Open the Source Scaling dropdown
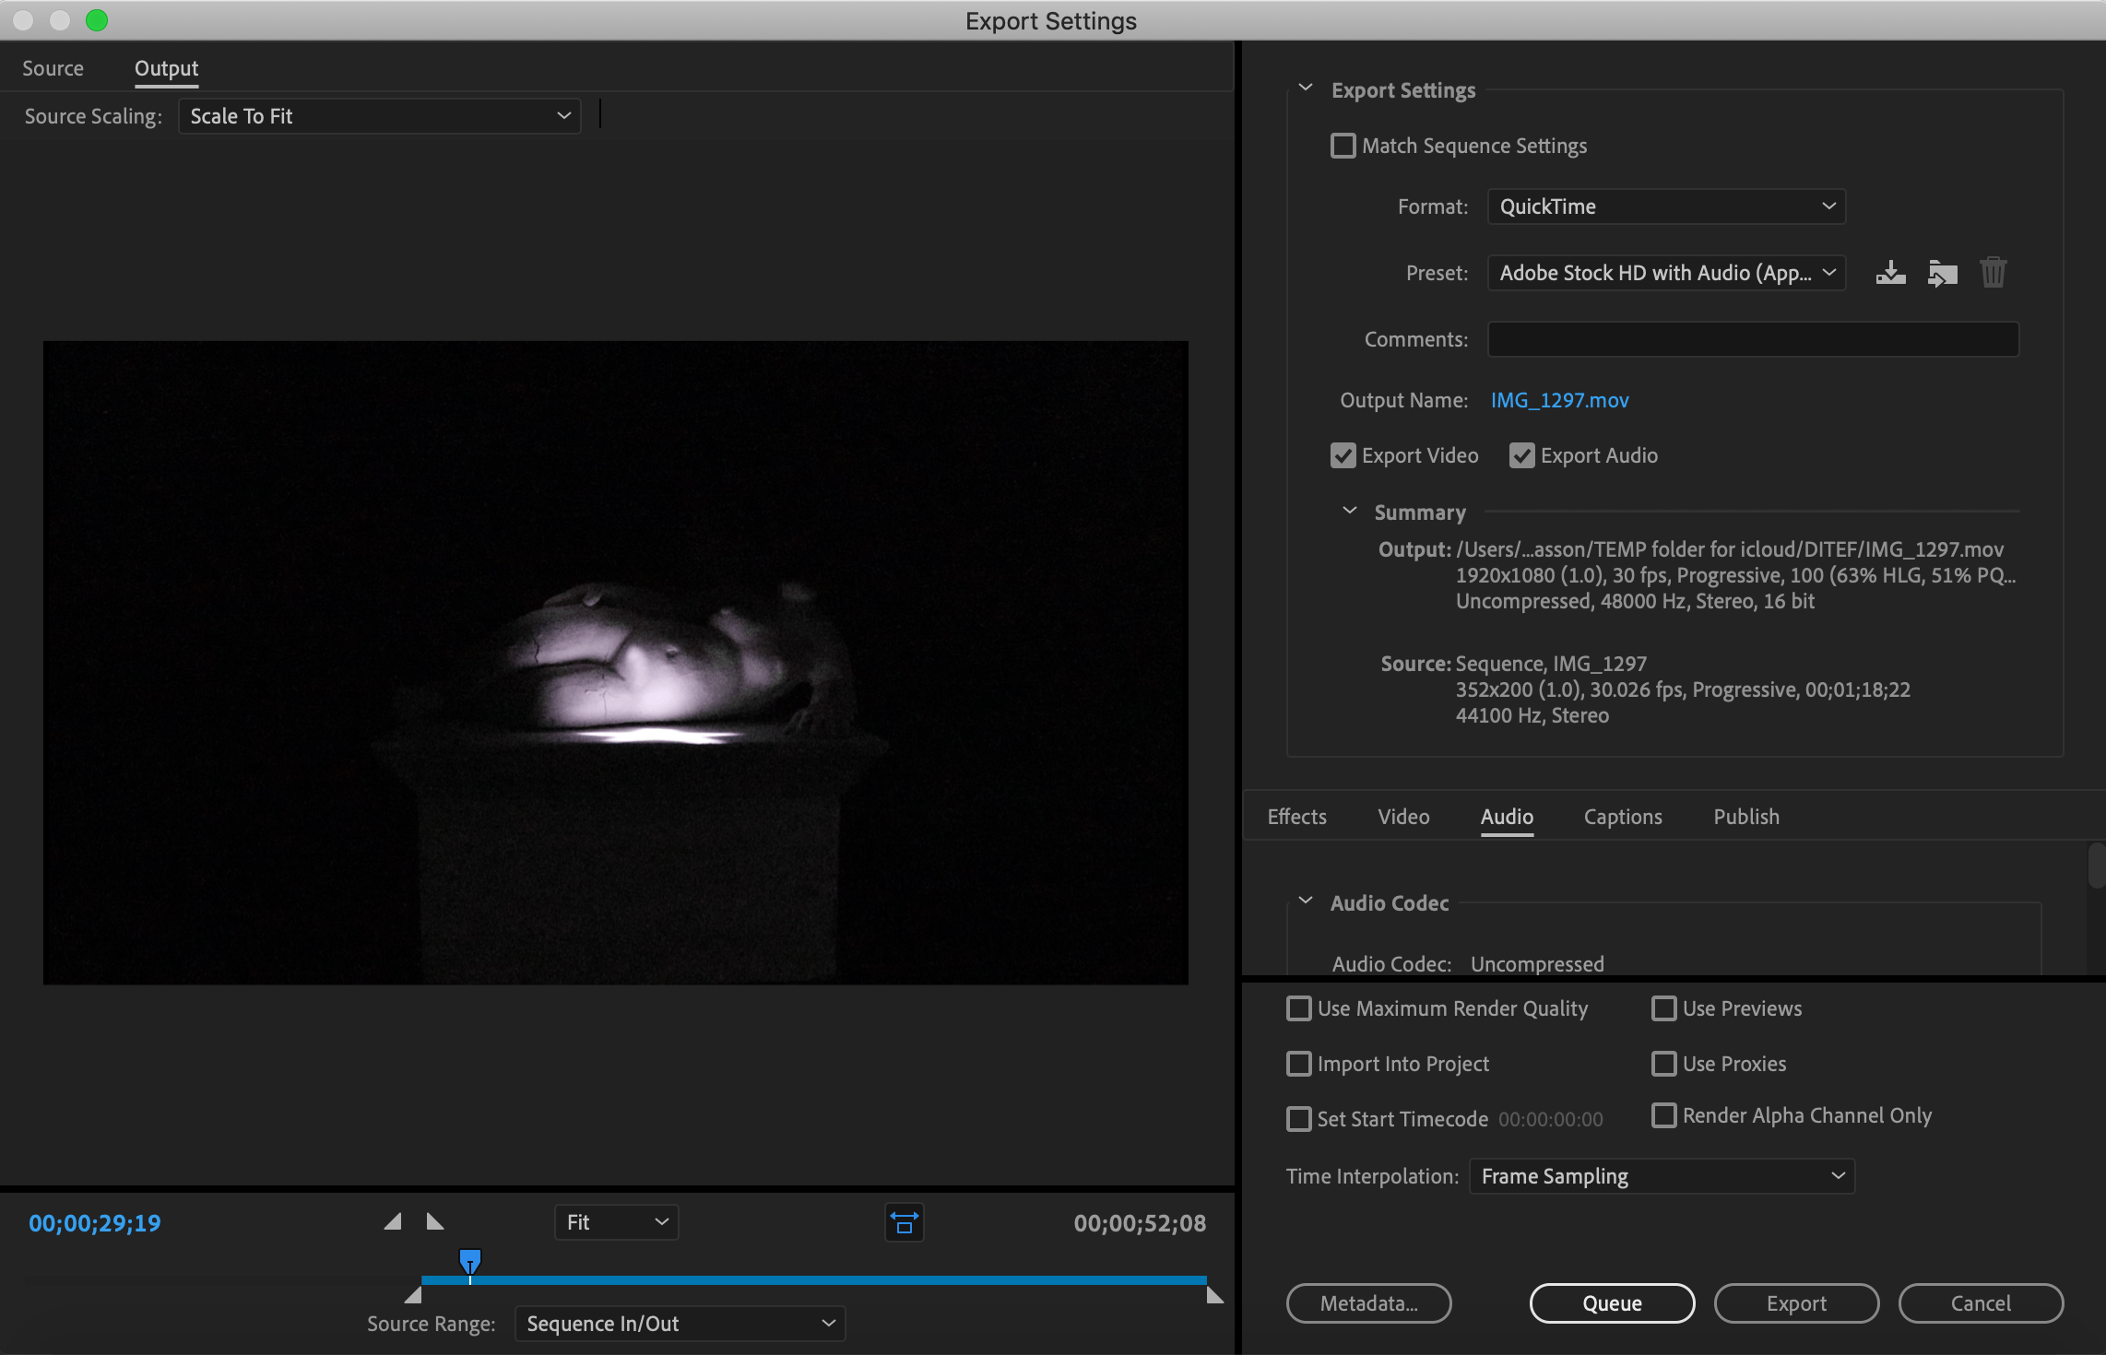The height and width of the screenshot is (1355, 2106). click(x=379, y=115)
